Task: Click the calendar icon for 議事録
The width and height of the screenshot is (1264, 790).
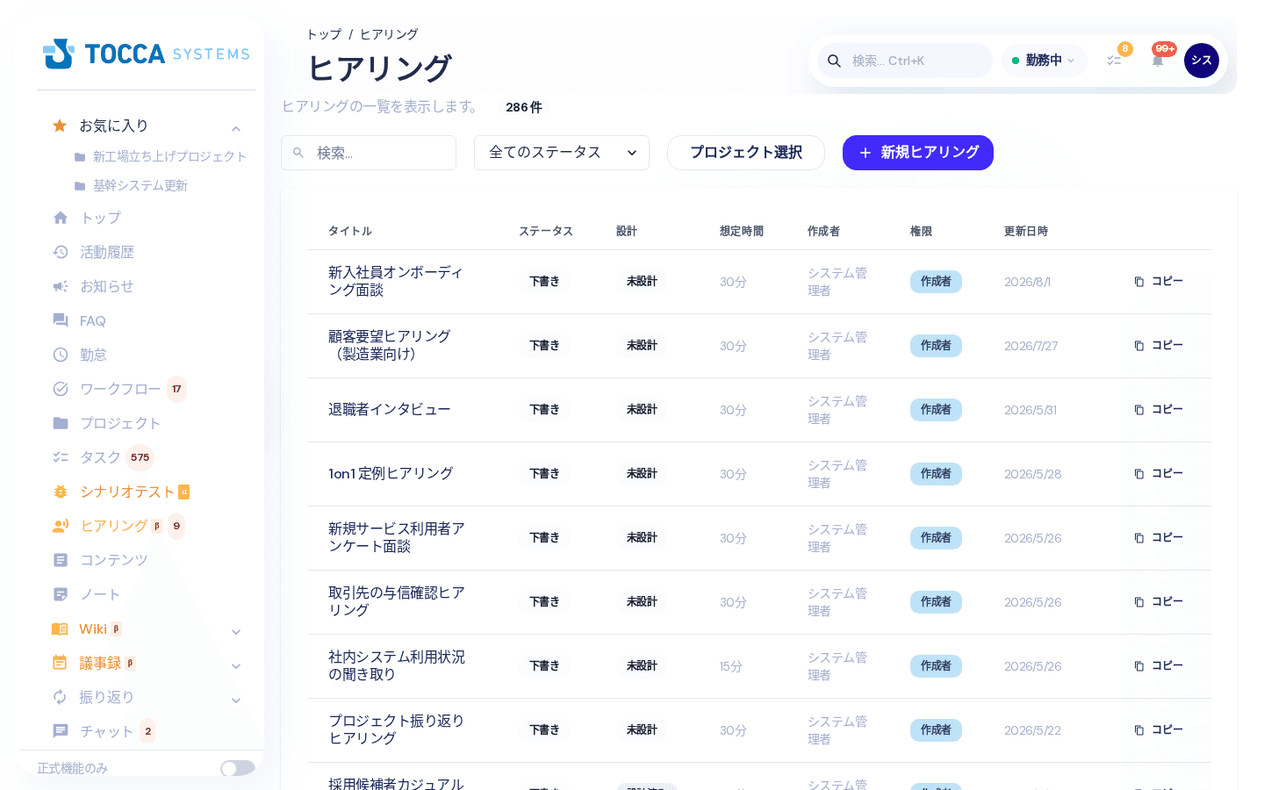Action: (x=60, y=663)
